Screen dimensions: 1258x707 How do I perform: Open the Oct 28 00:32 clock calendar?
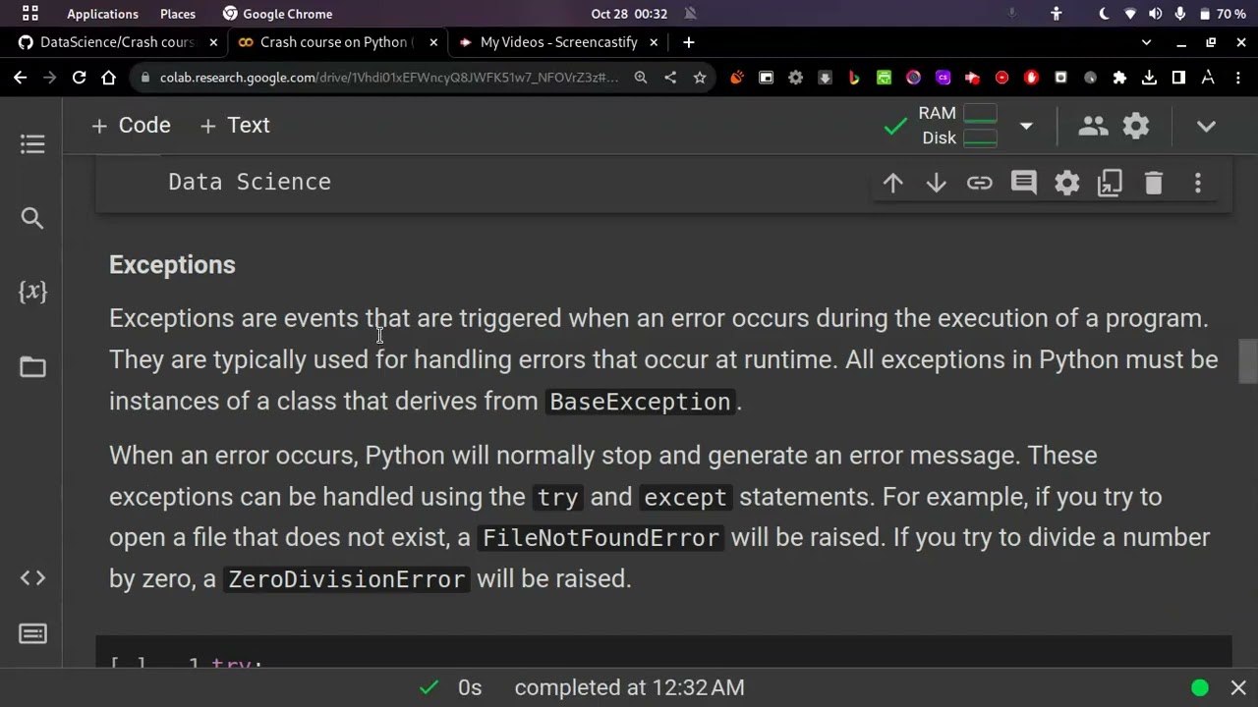click(629, 14)
